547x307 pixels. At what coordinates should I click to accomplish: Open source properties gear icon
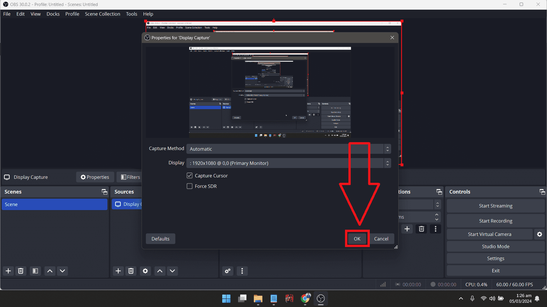click(x=145, y=271)
